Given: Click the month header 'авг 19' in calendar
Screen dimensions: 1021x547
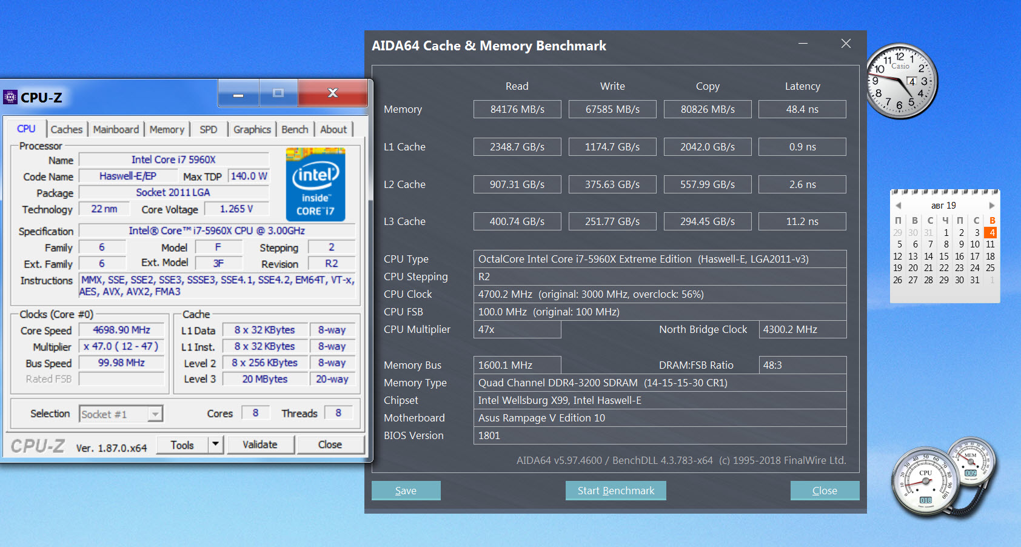Looking at the screenshot, I should tap(943, 206).
